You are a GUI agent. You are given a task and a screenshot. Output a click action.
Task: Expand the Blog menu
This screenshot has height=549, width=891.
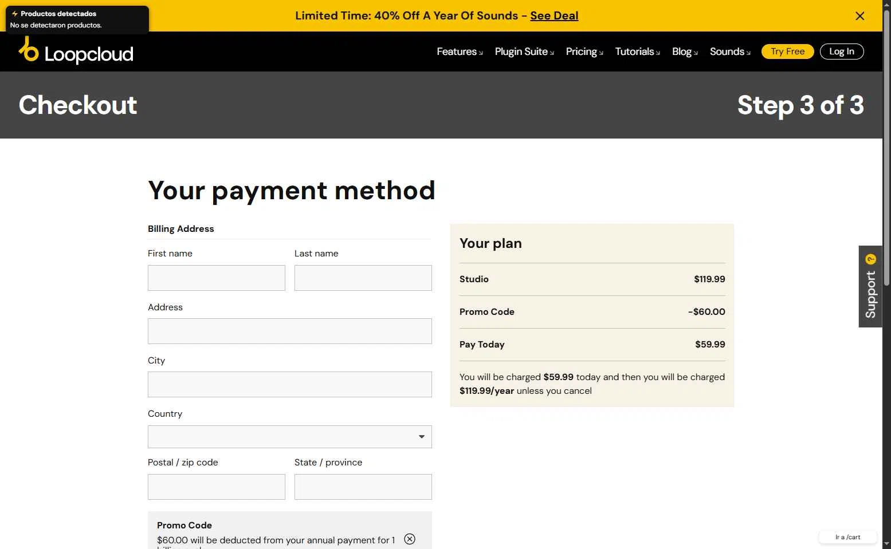[685, 52]
